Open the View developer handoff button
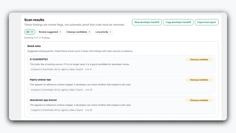The height and width of the screenshot is (133, 236). click(147, 22)
